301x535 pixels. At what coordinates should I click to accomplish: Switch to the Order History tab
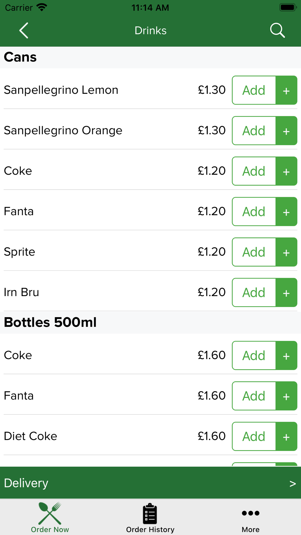click(150, 518)
